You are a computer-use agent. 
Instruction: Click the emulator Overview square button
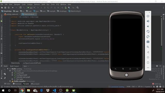(x=148, y=63)
